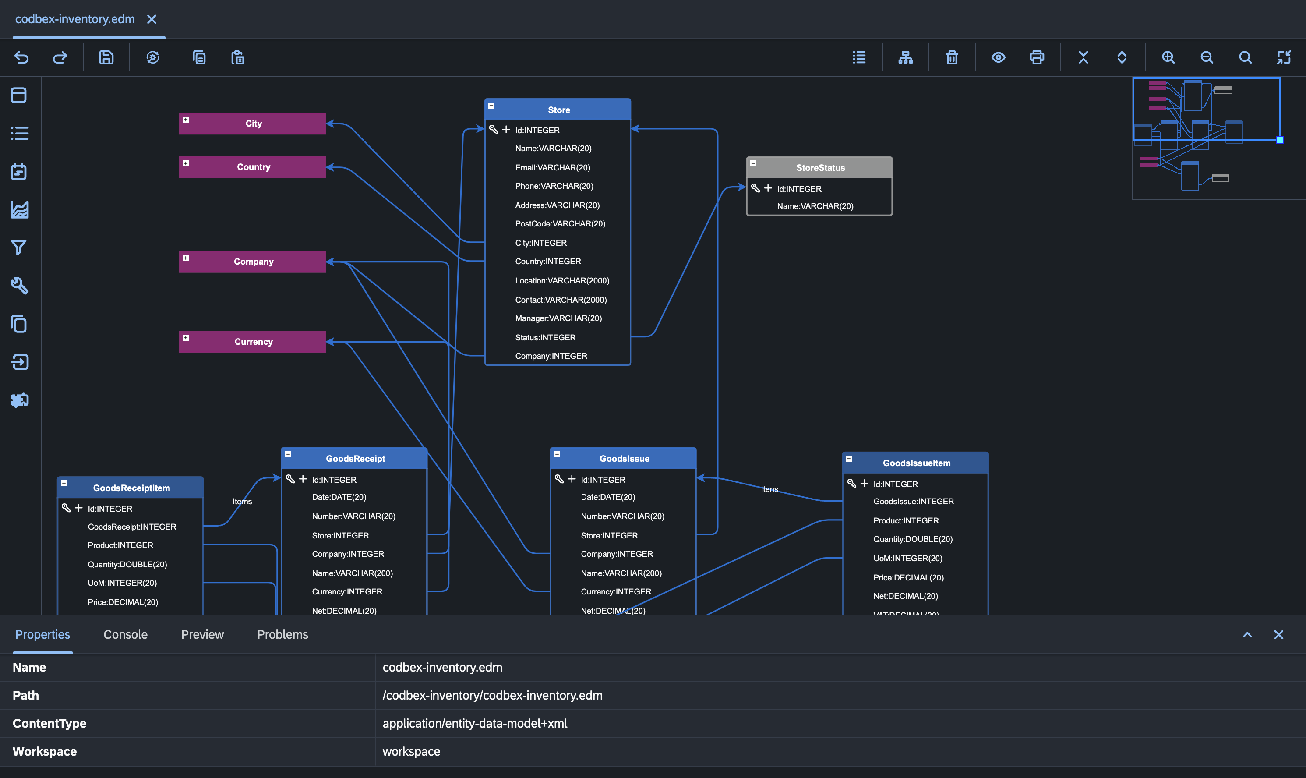Click the print icon
Screen dimensions: 1306x778
(x=1037, y=57)
